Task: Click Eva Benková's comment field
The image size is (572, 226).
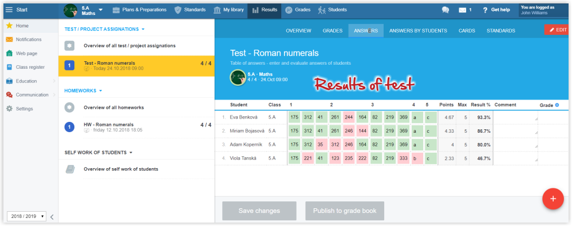Action: point(515,117)
